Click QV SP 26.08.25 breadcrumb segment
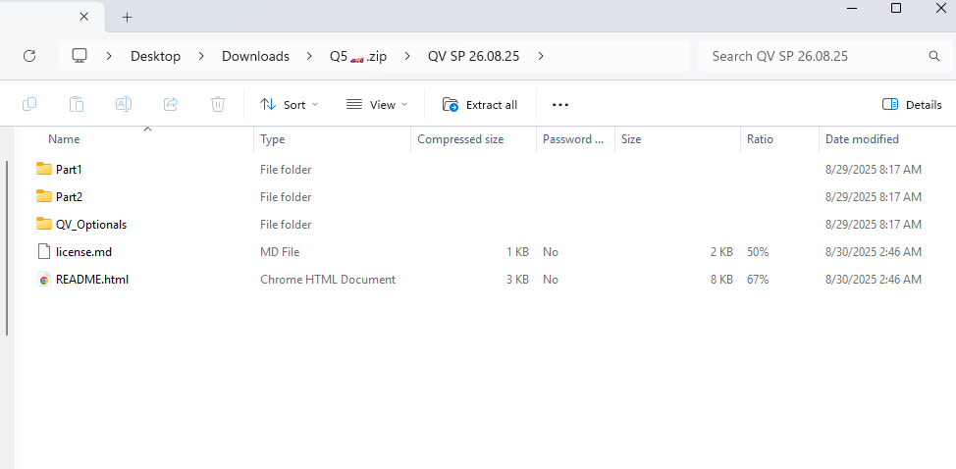956x469 pixels. [x=474, y=56]
